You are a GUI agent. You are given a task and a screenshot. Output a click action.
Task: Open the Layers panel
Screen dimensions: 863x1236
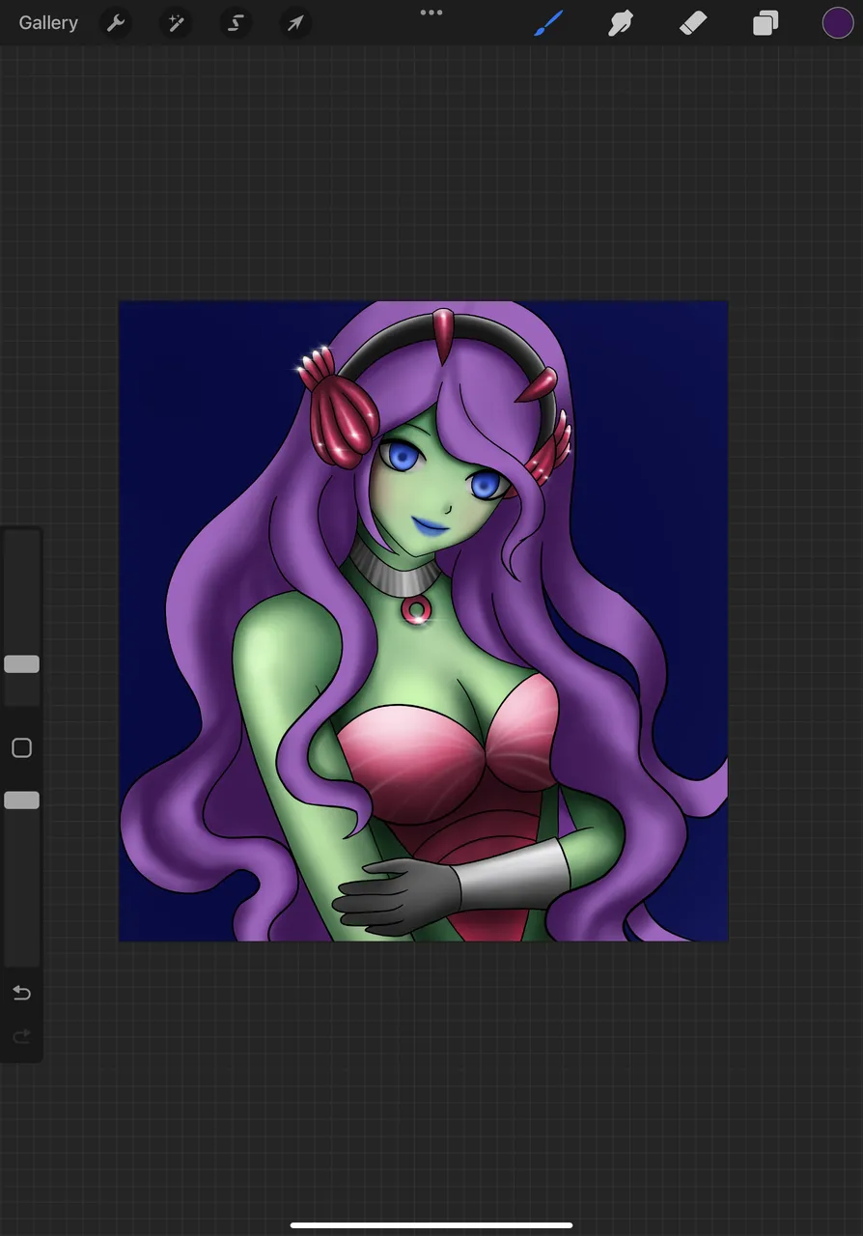[x=766, y=23]
